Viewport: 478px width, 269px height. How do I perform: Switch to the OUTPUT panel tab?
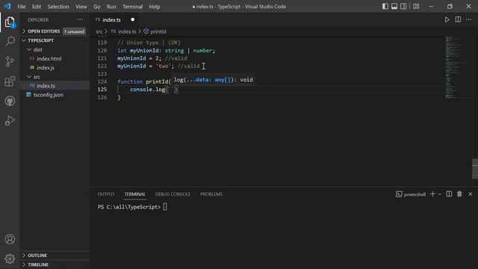tap(106, 194)
